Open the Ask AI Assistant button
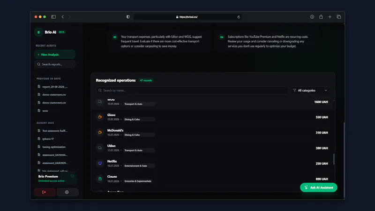Screen dimensions: 375x211 coord(319,188)
